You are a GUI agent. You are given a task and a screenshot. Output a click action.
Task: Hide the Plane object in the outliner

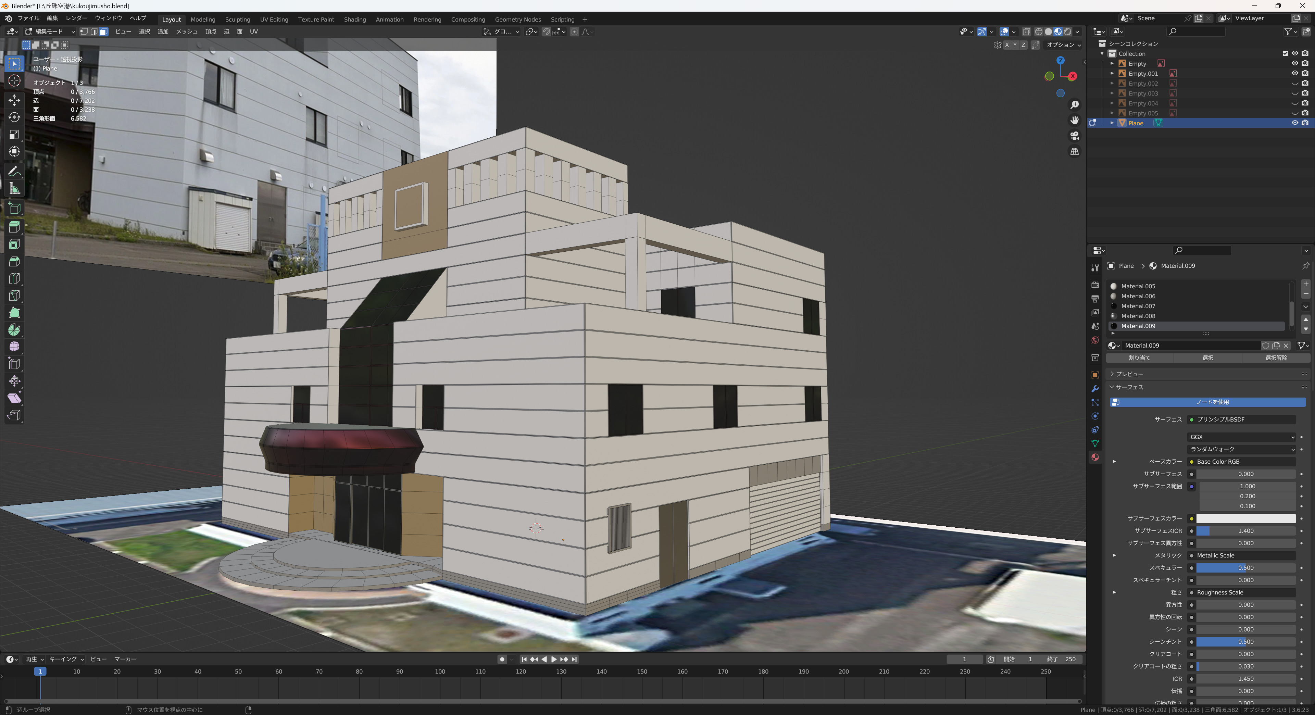tap(1294, 123)
